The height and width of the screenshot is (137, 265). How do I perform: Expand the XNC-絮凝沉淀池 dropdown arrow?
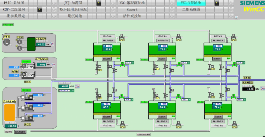(172, 3)
